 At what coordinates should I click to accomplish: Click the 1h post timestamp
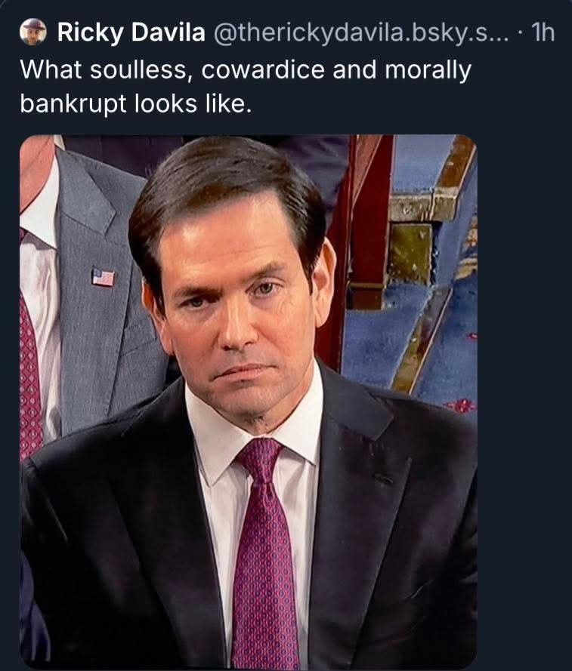click(543, 32)
